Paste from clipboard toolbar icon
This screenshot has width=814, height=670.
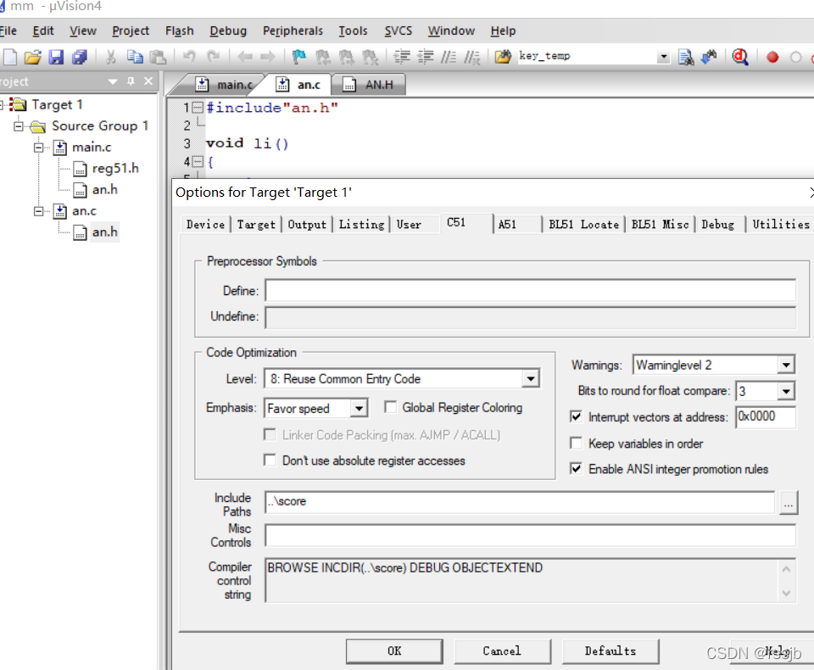click(158, 57)
